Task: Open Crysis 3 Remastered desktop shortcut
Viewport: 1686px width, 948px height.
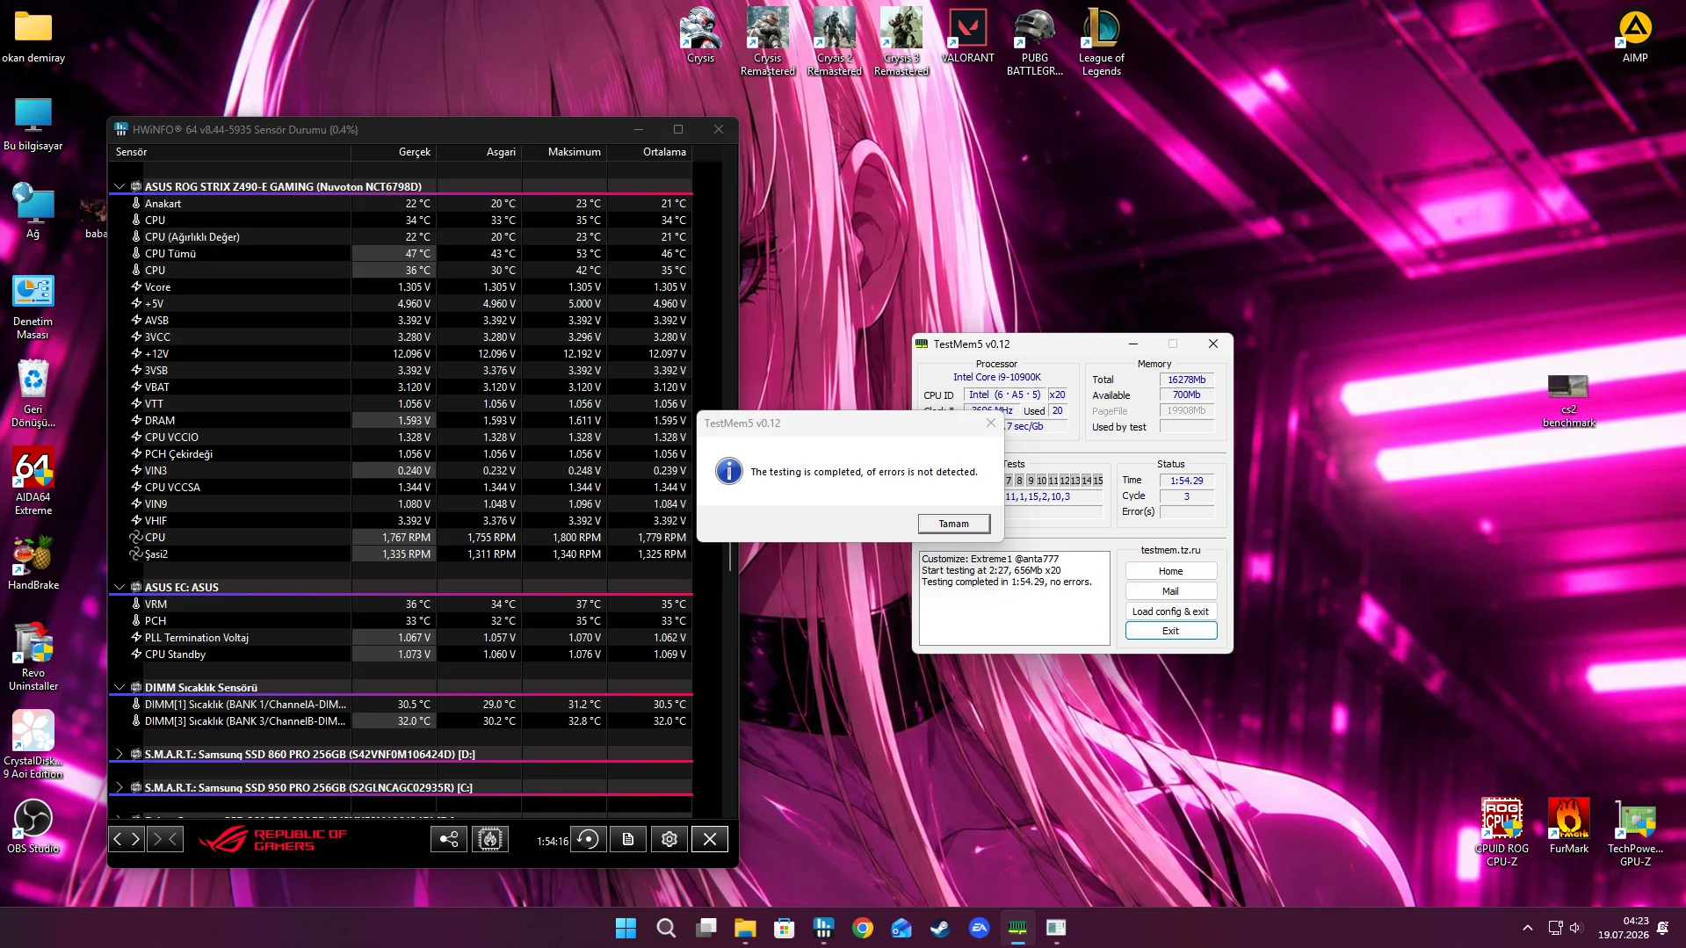Action: tap(901, 42)
